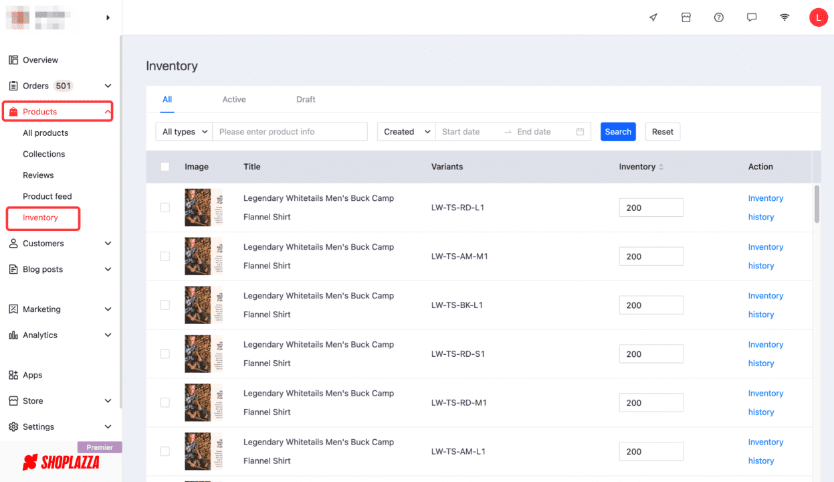Click the Blog posts document icon
834x482 pixels.
point(13,269)
